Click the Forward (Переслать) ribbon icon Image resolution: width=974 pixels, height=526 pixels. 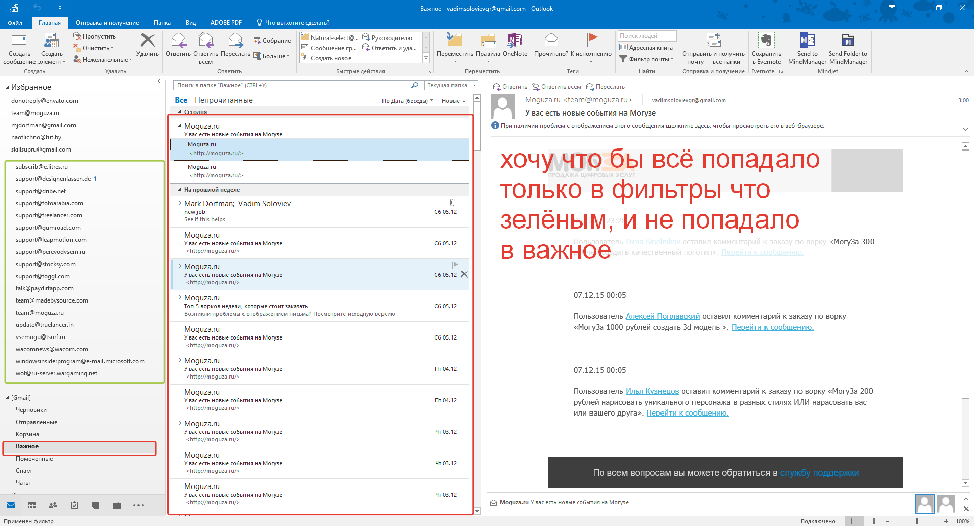tap(235, 41)
